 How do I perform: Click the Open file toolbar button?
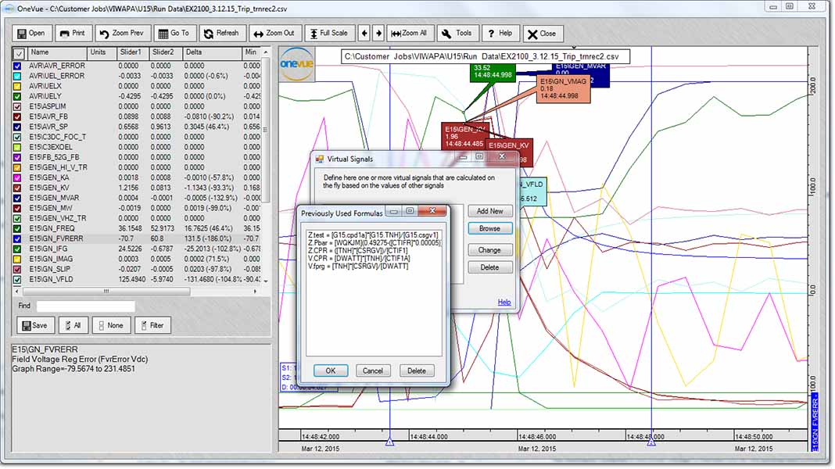(30, 34)
